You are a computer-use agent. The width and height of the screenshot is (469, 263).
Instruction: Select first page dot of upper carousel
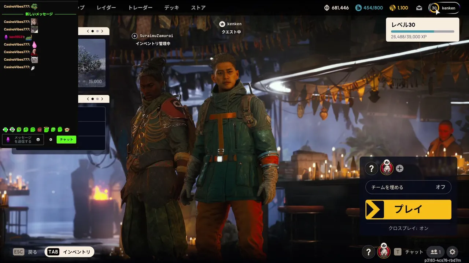click(x=92, y=31)
